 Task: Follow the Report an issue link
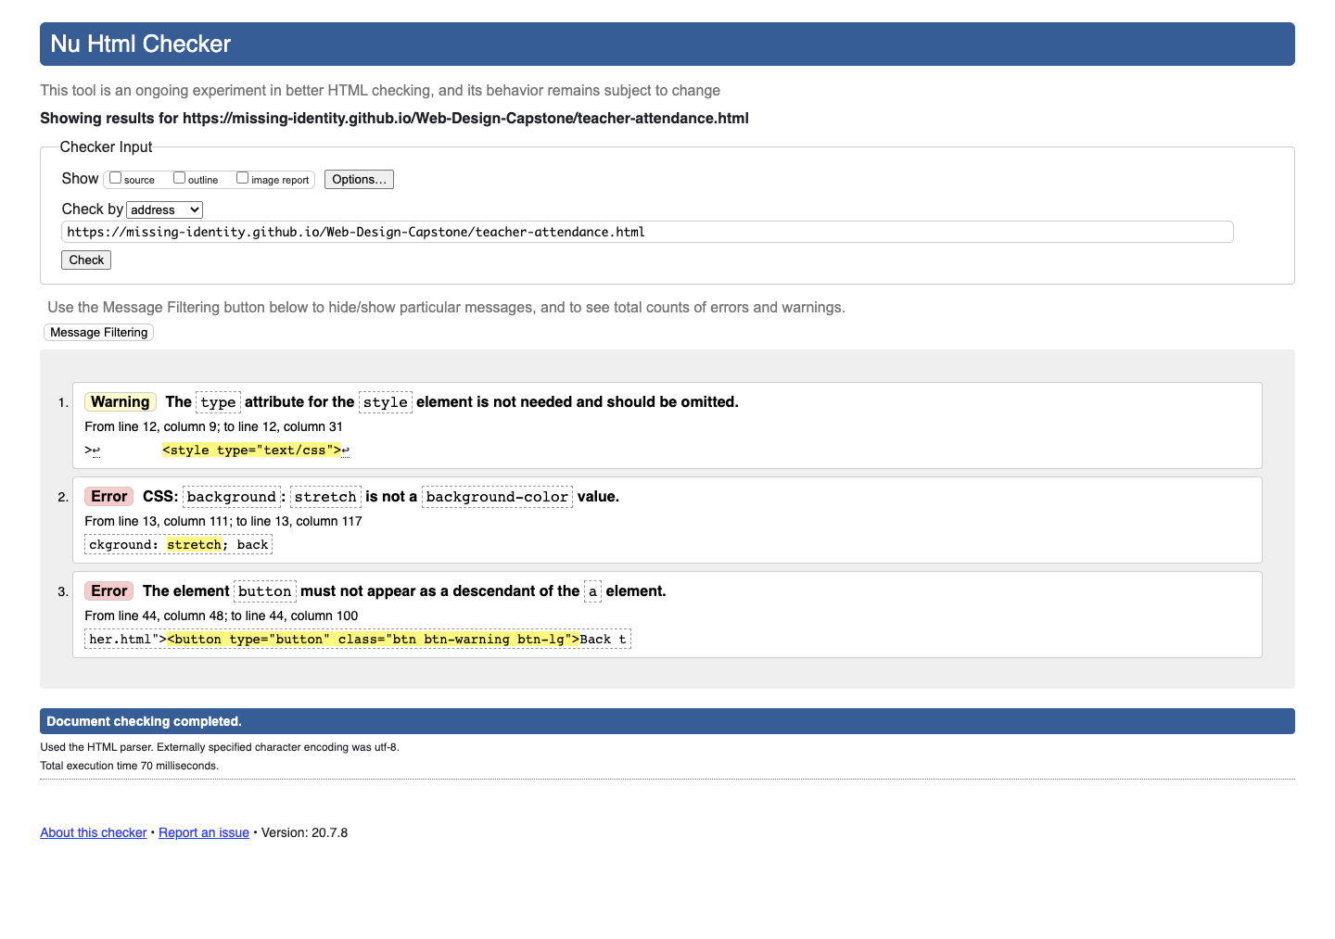[x=204, y=833]
